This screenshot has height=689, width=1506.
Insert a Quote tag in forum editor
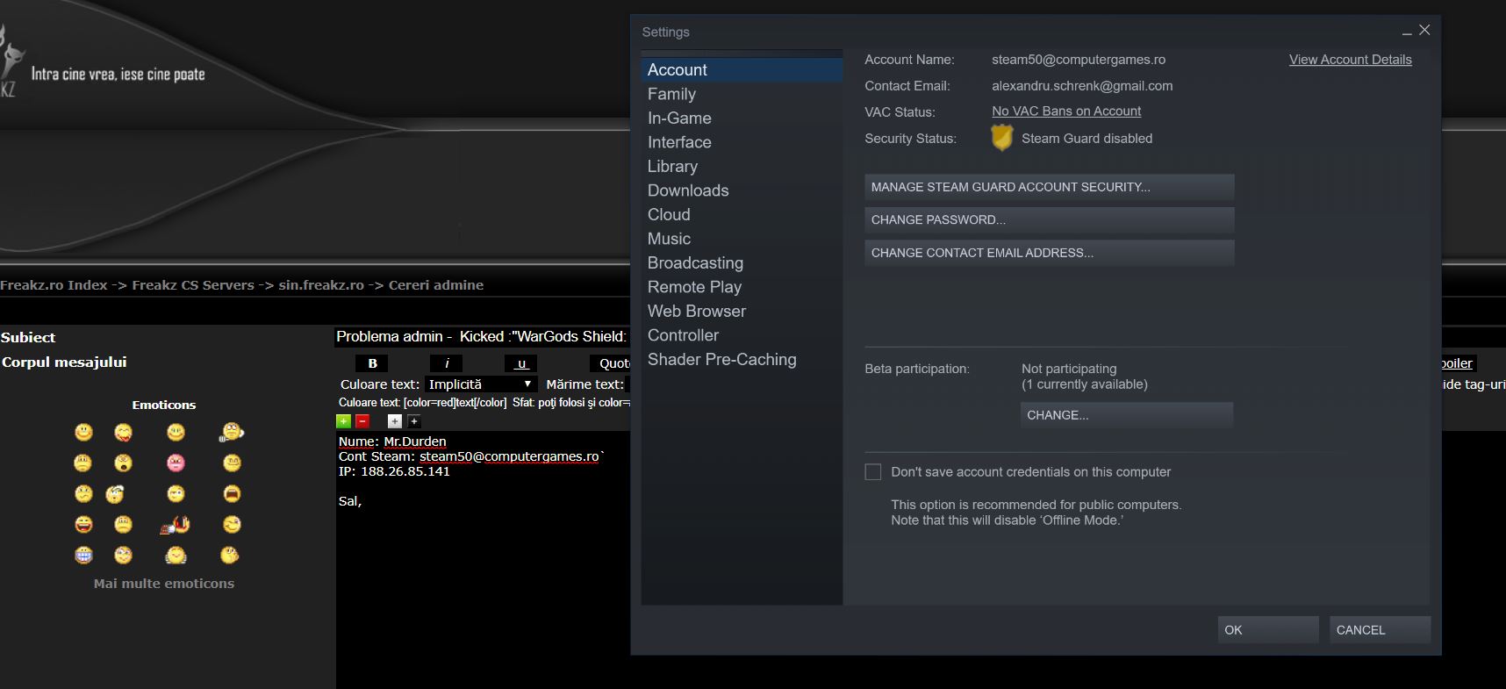tap(609, 363)
